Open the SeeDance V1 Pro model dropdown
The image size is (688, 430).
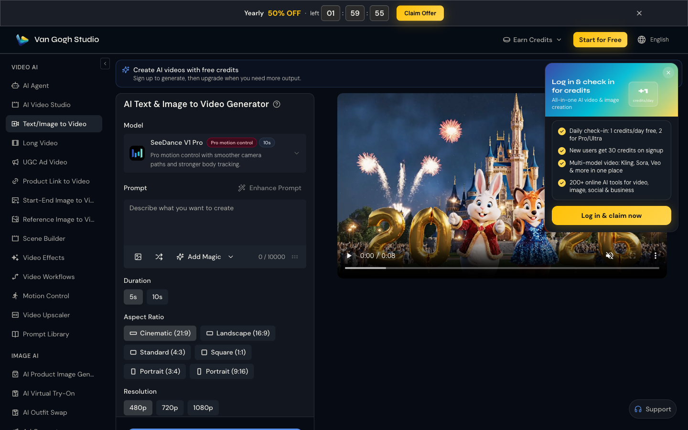(x=215, y=153)
